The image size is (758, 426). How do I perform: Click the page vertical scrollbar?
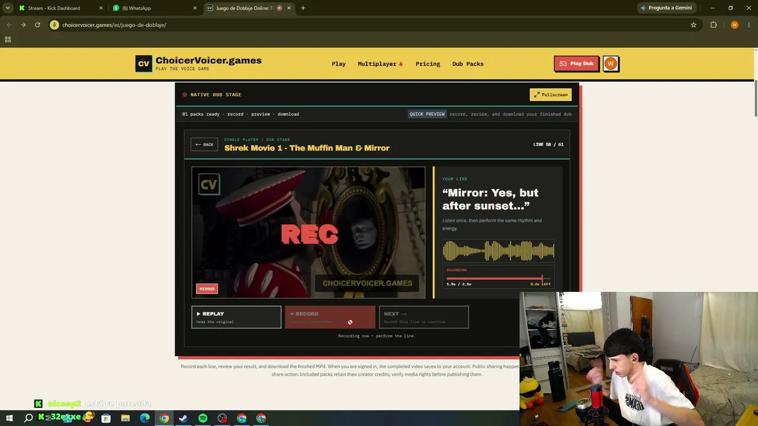(x=756, y=98)
